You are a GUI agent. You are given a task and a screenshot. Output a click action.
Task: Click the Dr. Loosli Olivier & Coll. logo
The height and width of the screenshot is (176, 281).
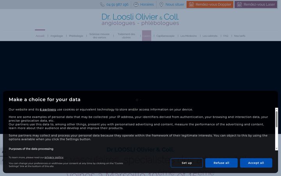pos(140,19)
